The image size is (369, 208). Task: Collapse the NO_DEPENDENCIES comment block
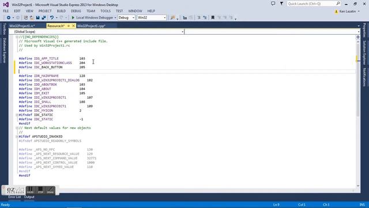17,37
